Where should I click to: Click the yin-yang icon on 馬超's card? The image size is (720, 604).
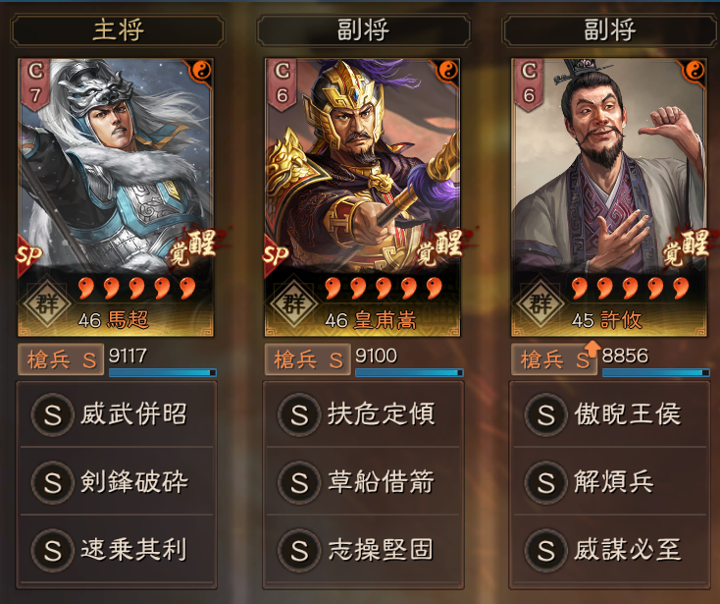coord(201,71)
